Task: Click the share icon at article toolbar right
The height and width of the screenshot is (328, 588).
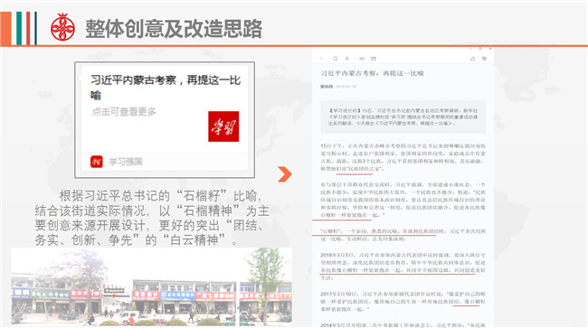Action: click(x=472, y=59)
